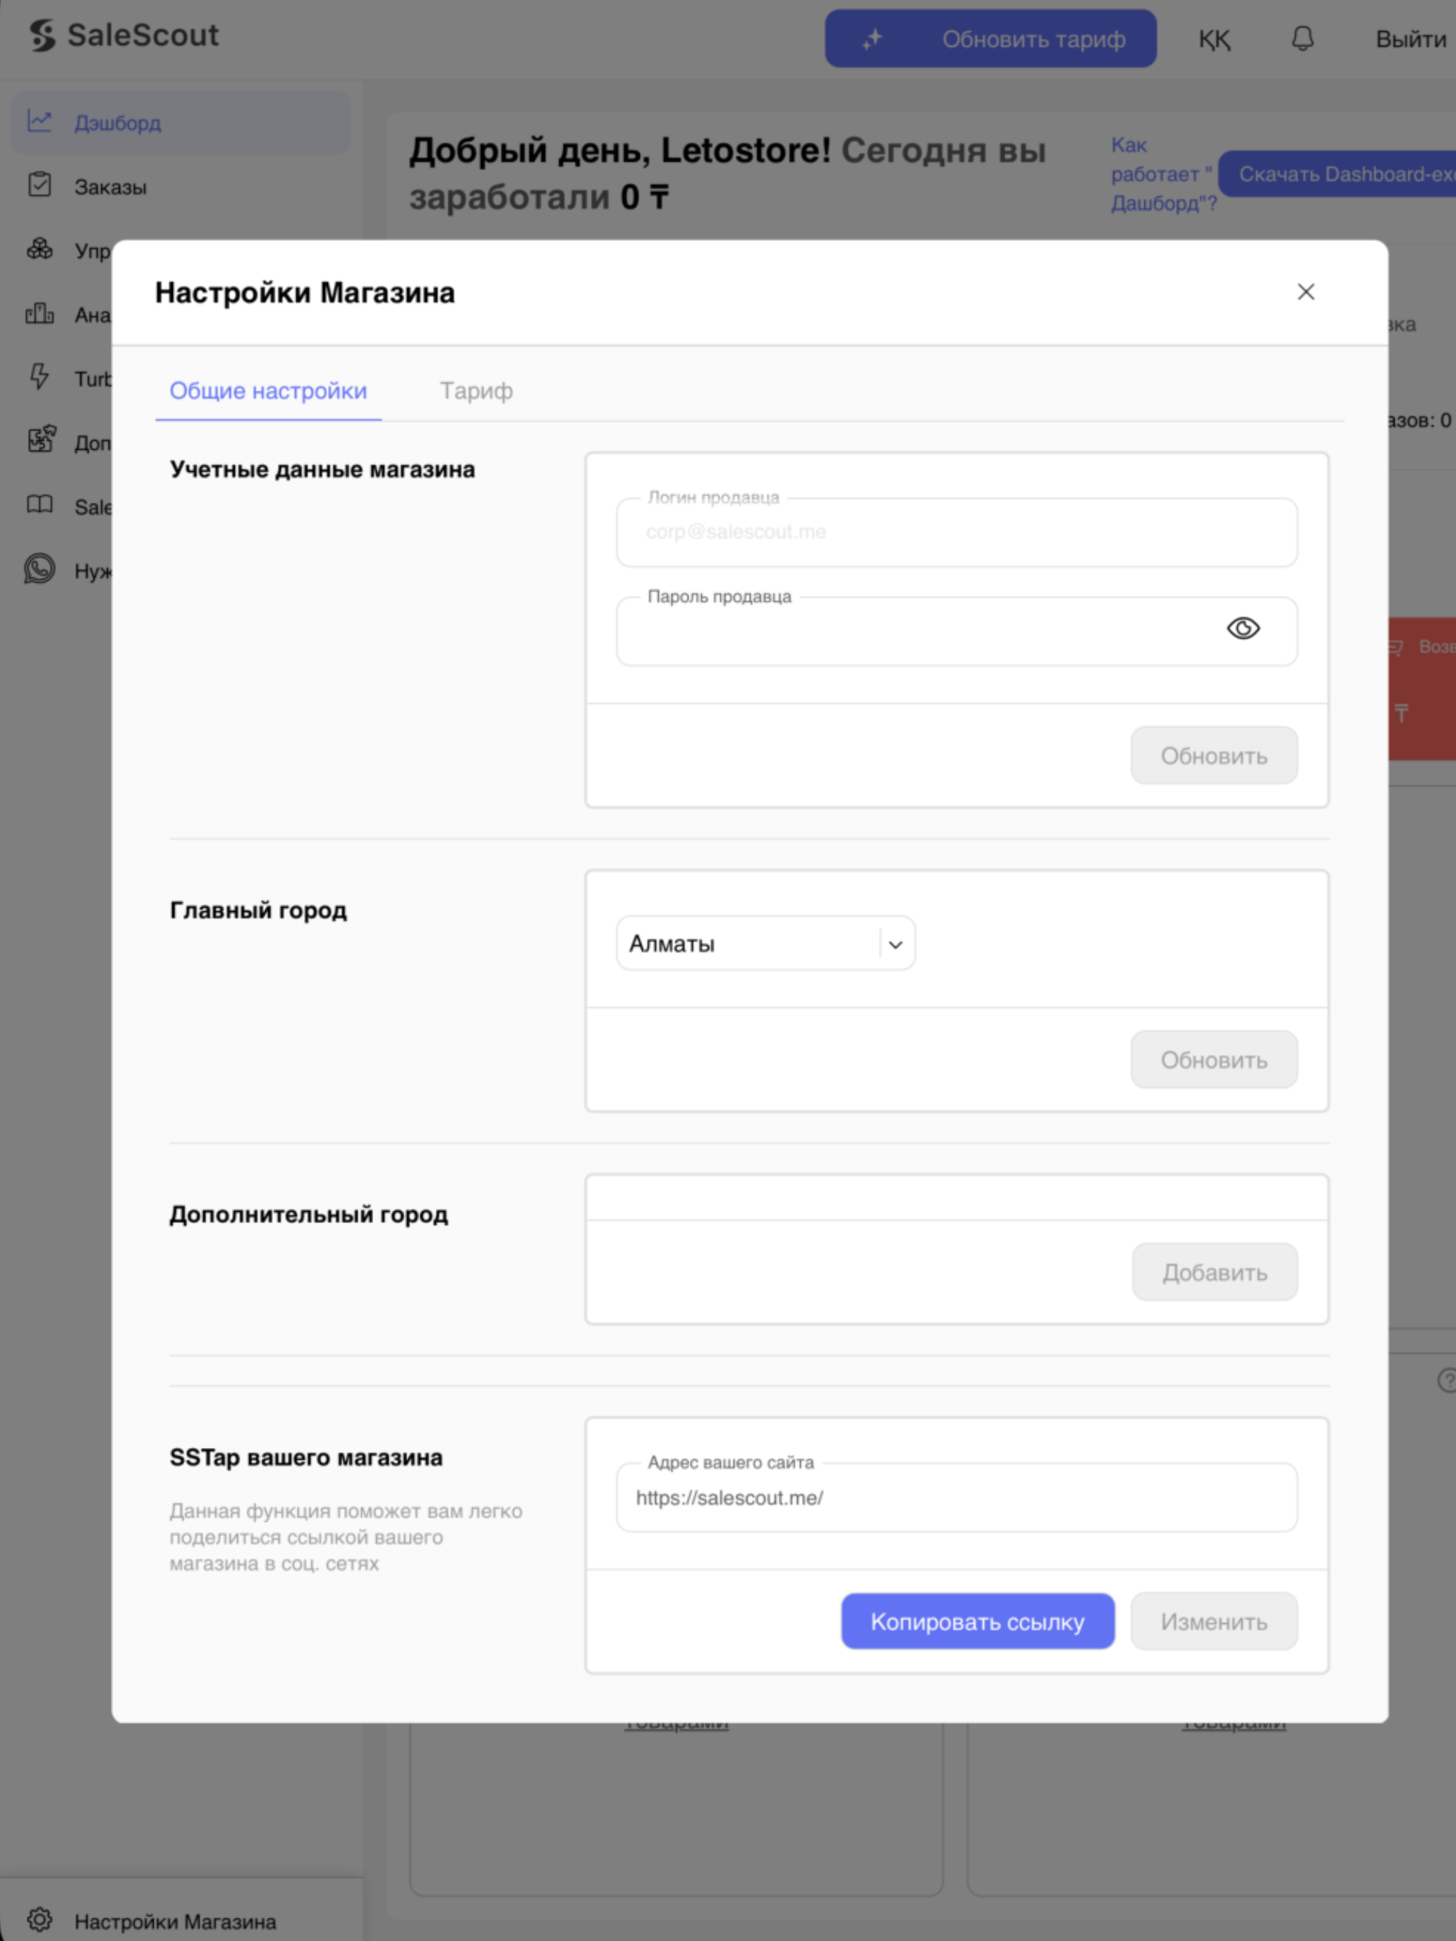The width and height of the screenshot is (1456, 1941).
Task: Toggle password visibility eye icon
Action: pos(1243,628)
